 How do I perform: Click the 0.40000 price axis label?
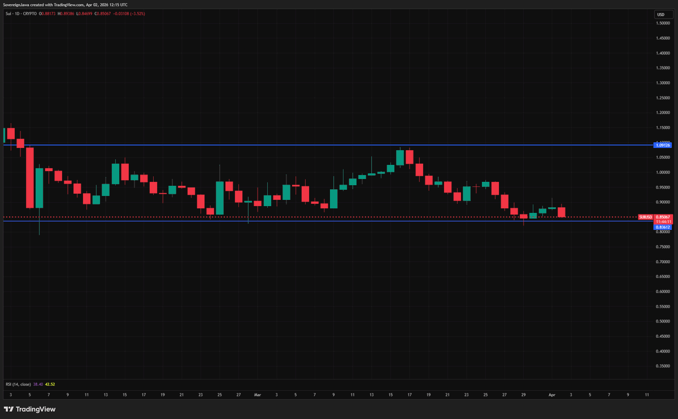(663, 351)
